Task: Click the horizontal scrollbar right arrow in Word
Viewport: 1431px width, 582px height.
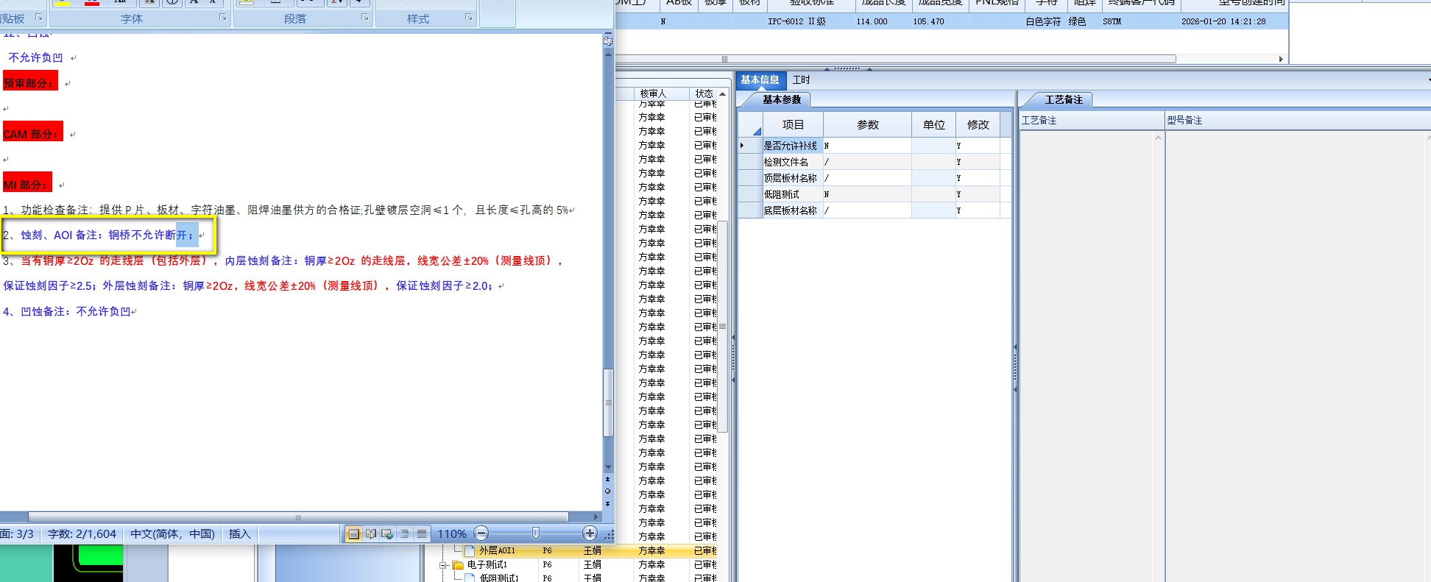Action: point(596,517)
